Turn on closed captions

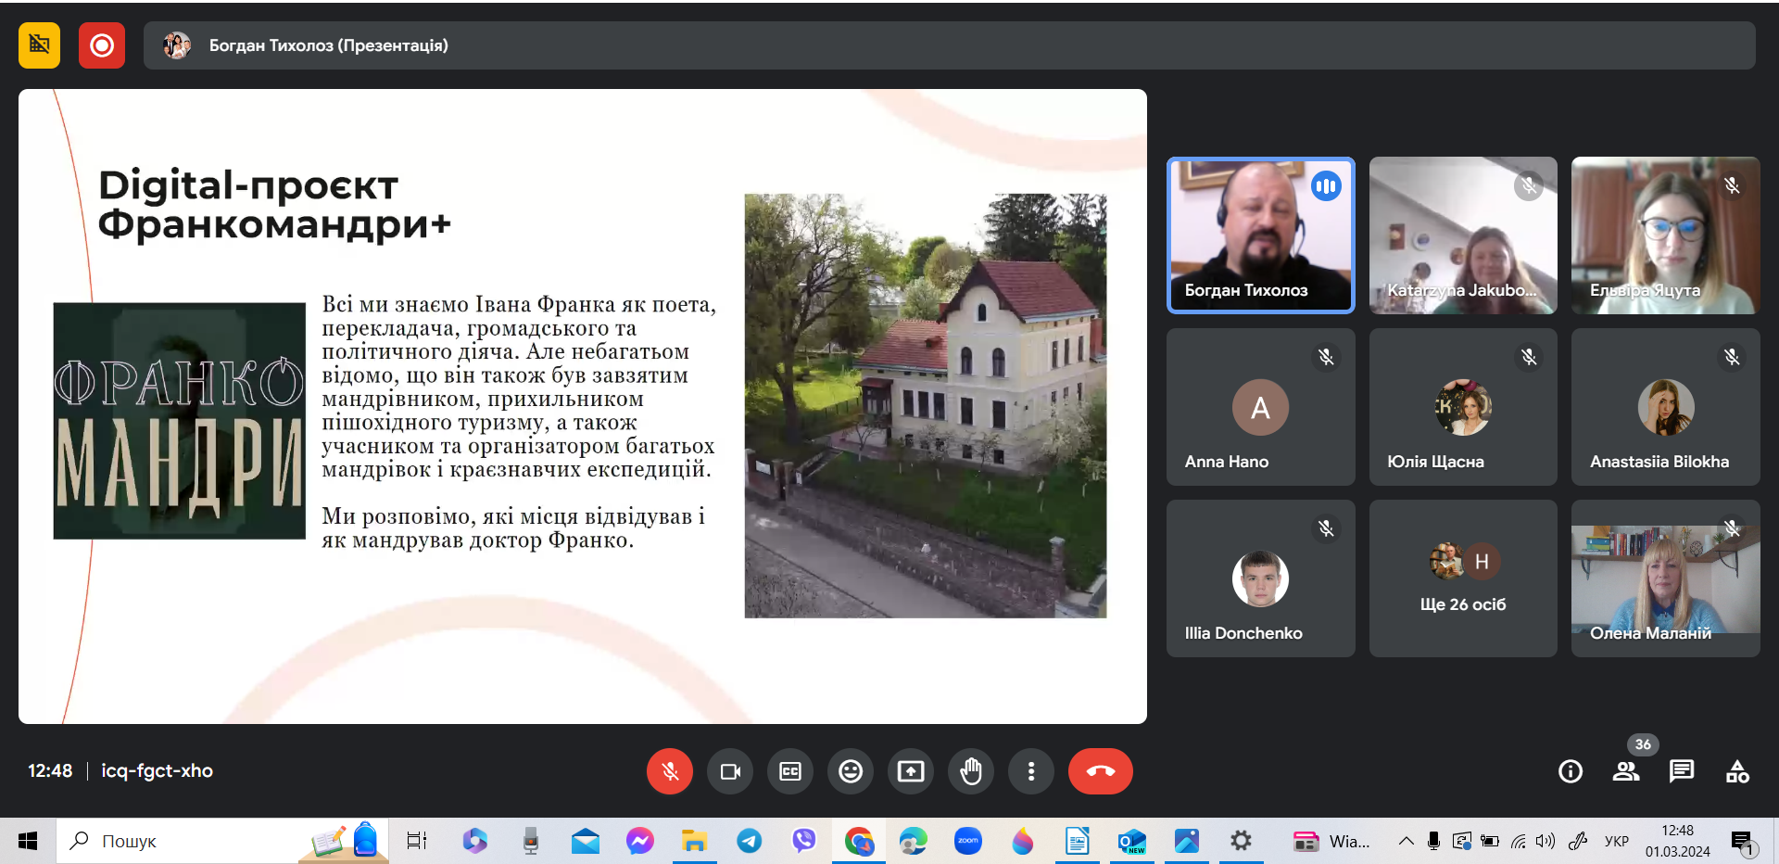790,771
